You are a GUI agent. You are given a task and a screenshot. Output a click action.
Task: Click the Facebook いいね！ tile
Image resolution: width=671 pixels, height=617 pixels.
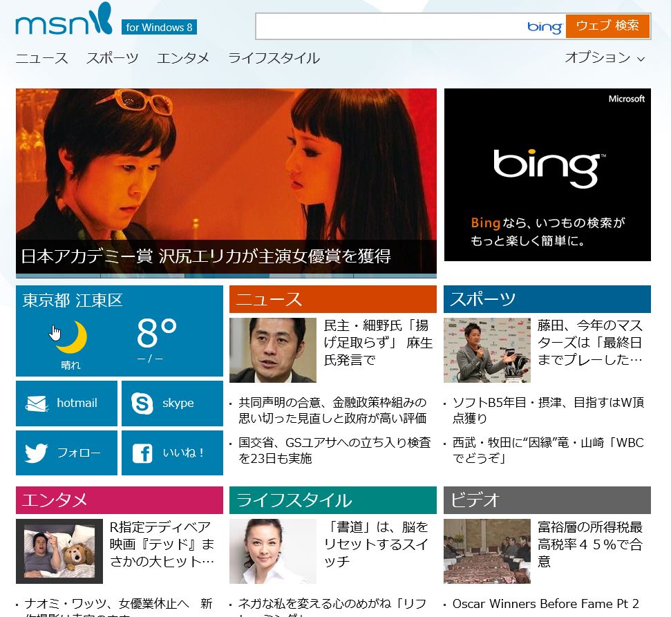(x=172, y=453)
